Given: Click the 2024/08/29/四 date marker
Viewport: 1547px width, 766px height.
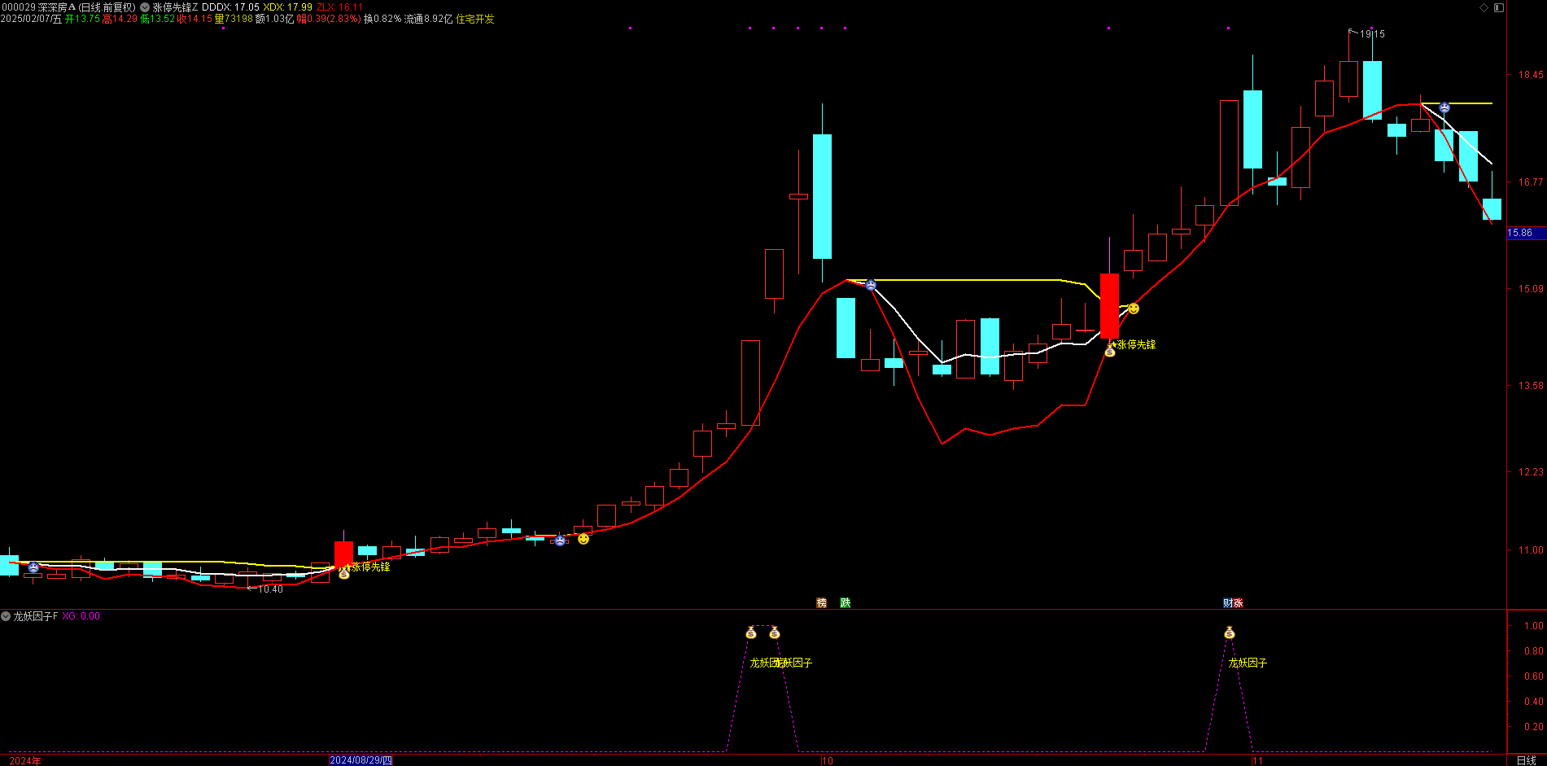Looking at the screenshot, I should (361, 760).
